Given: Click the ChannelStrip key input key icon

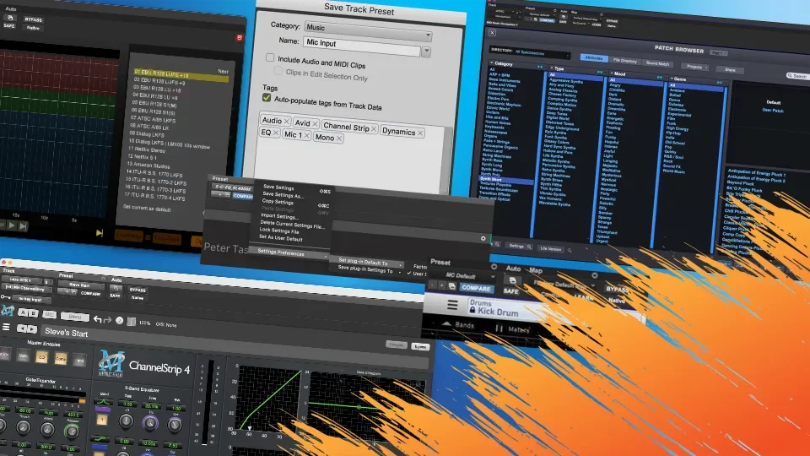Looking at the screenshot, I should click(6, 297).
